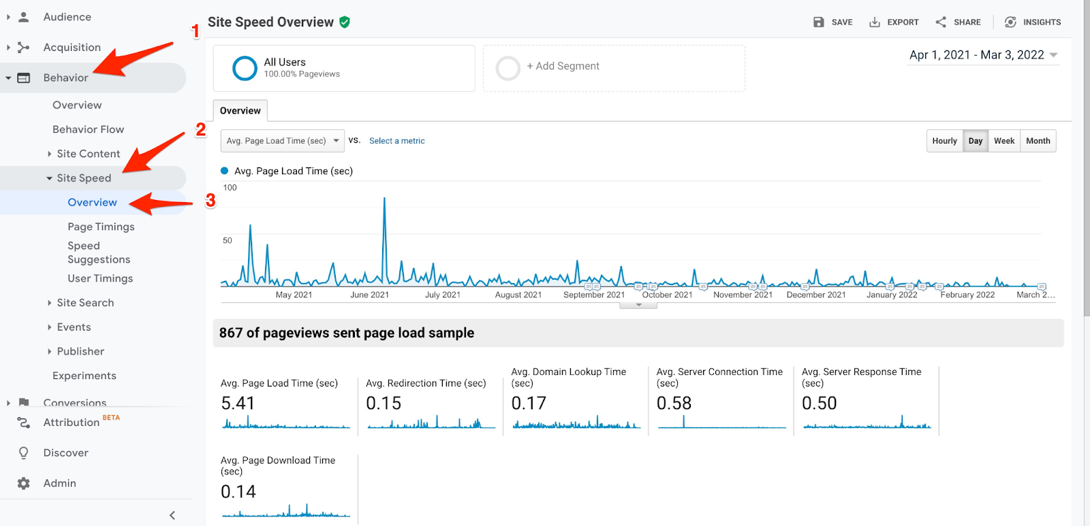Click the Avg. Server Connection Time 0.58 sparkline
Screen dimensions: 1090x526
(x=721, y=422)
